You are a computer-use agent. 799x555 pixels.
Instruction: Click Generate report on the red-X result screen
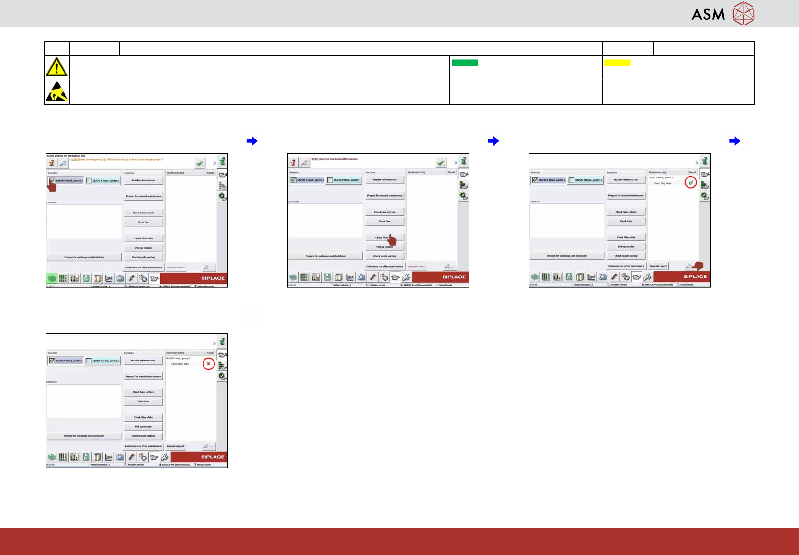click(x=175, y=446)
